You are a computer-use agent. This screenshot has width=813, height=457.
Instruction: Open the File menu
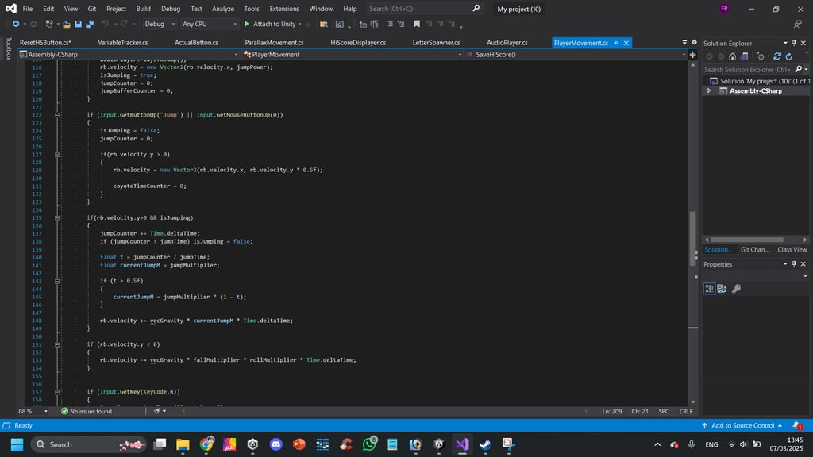pyautogui.click(x=28, y=9)
